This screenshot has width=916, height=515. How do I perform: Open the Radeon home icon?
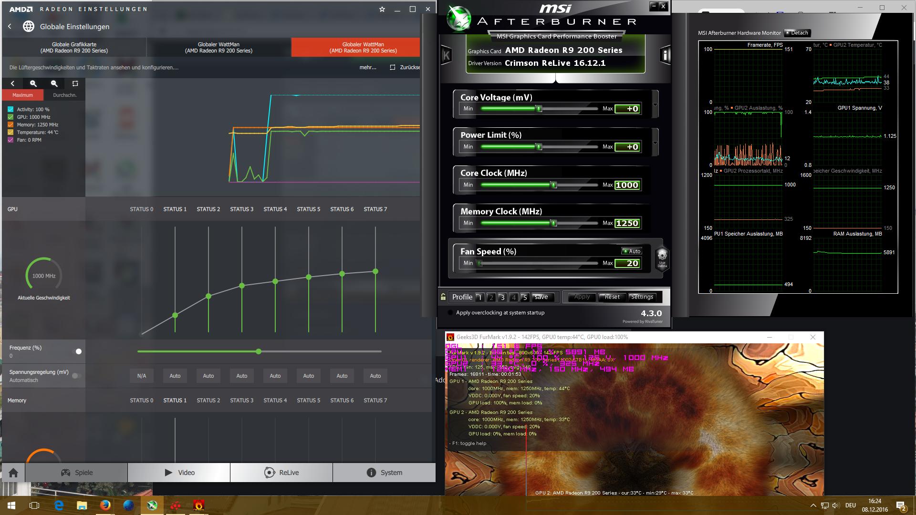pos(13,473)
